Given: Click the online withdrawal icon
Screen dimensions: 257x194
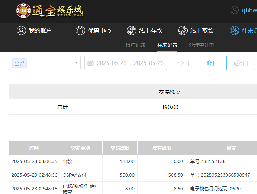Looking at the screenshot, I should point(182,30).
